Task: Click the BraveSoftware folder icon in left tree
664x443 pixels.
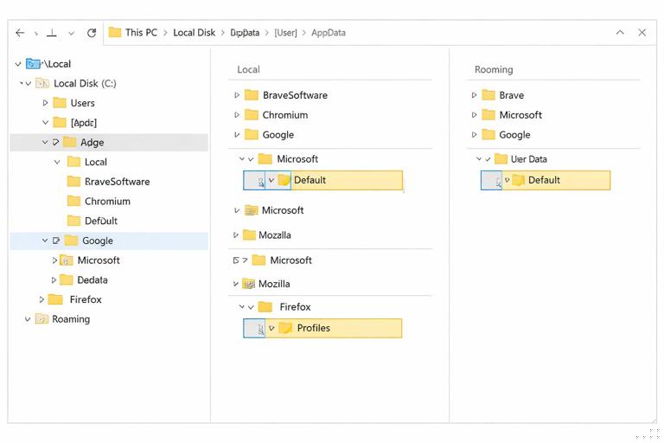Action: 73,182
